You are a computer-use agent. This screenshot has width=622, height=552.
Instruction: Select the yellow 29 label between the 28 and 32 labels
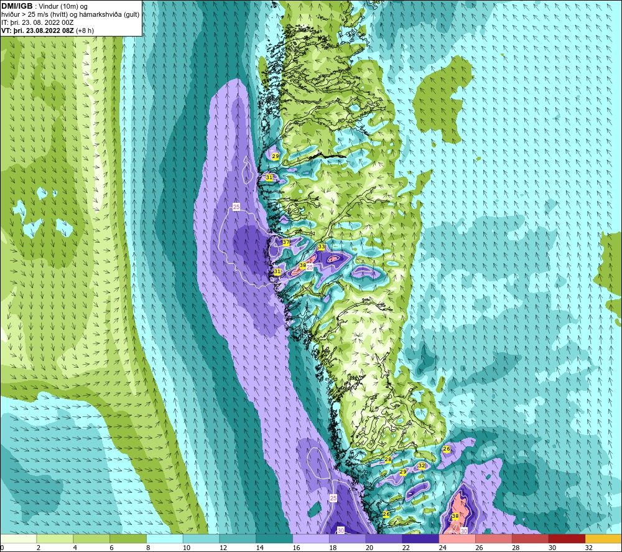(x=403, y=472)
